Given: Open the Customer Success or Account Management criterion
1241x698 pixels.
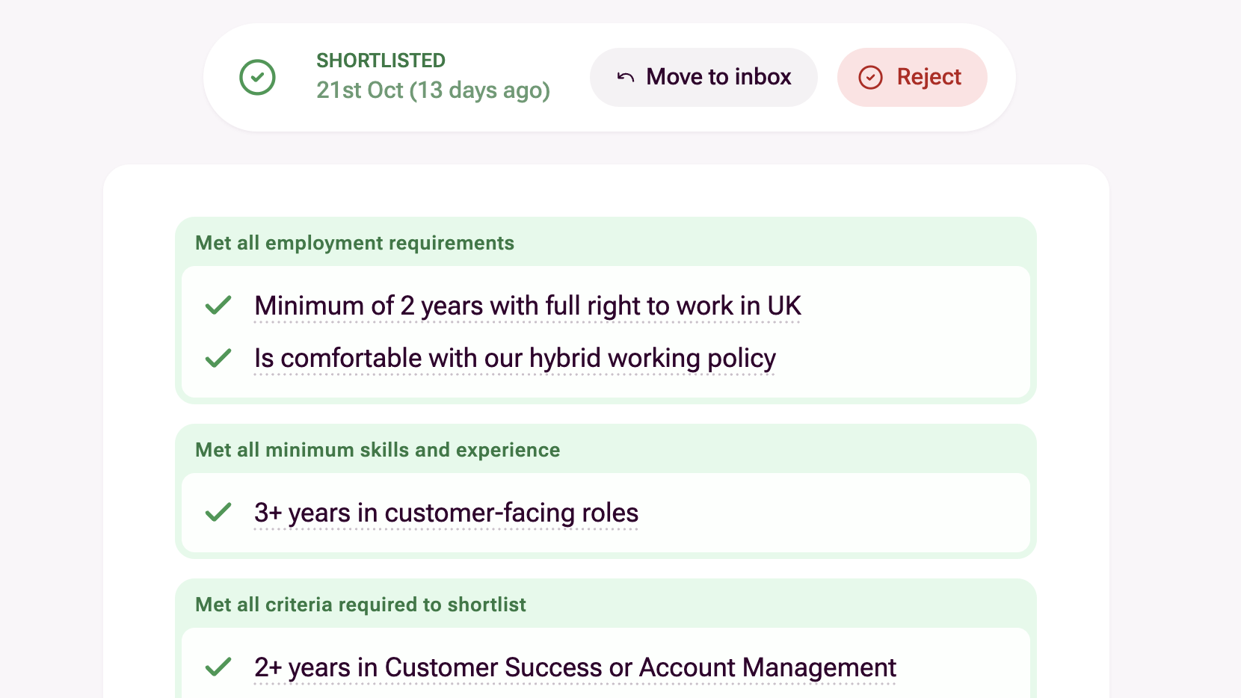Looking at the screenshot, I should point(574,667).
